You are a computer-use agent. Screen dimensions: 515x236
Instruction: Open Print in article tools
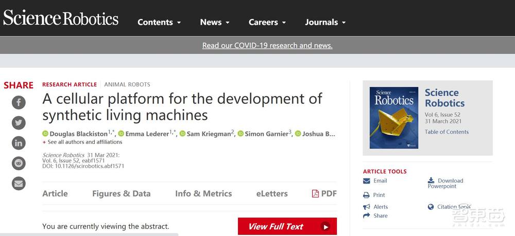[379, 195]
